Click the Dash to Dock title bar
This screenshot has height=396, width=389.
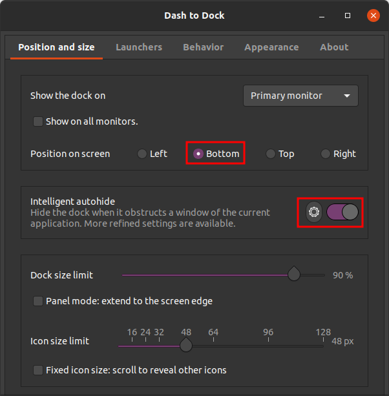click(194, 16)
